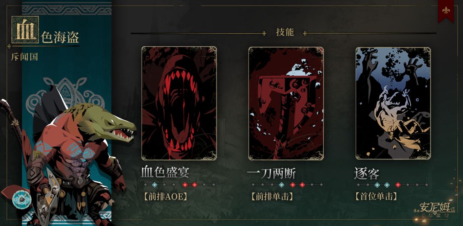
Task: Select the 【前排AOE】 tag
Action: (x=165, y=196)
